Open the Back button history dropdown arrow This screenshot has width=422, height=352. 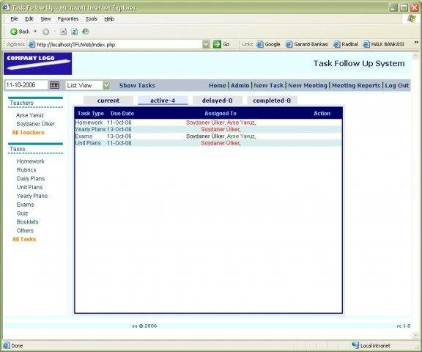[35, 32]
